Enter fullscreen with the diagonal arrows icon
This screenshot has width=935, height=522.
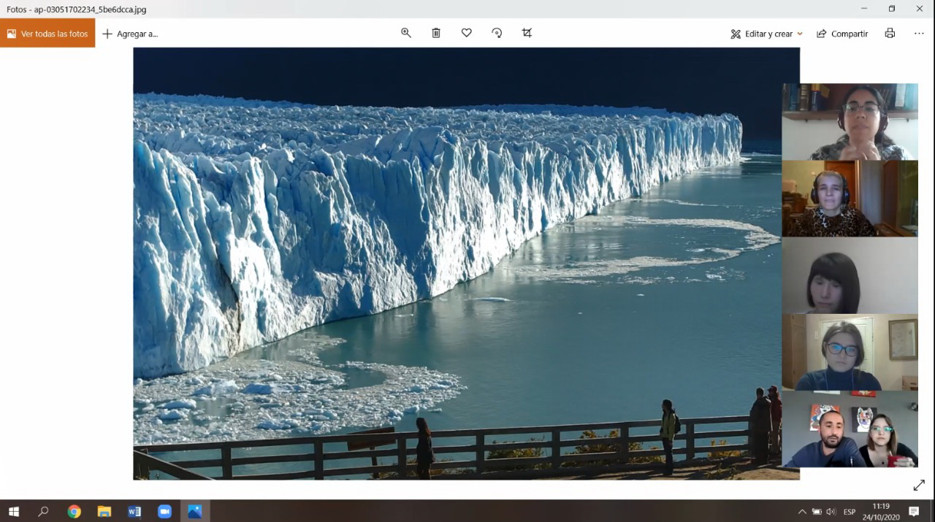[919, 485]
